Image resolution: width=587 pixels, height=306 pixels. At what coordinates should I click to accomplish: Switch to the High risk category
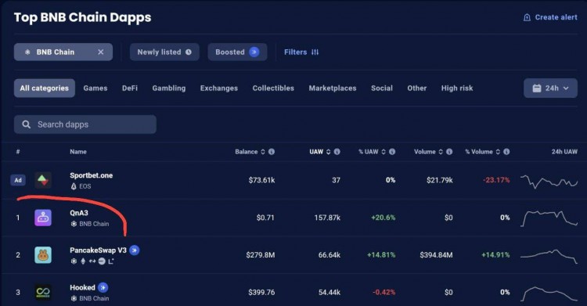[457, 88]
